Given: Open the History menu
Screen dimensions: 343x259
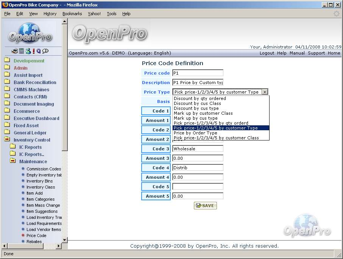Looking at the screenshot, I should 50,14.
